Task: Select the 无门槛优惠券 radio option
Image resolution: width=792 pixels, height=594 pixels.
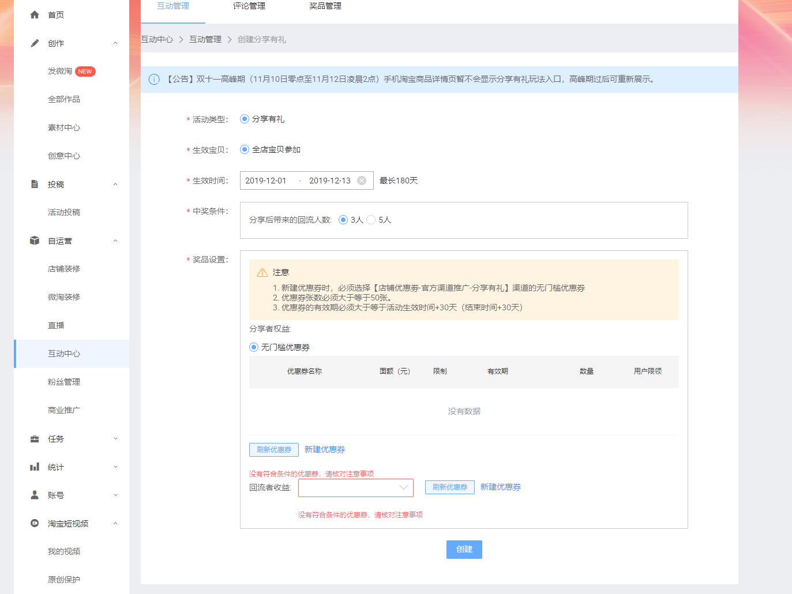Action: tap(254, 347)
